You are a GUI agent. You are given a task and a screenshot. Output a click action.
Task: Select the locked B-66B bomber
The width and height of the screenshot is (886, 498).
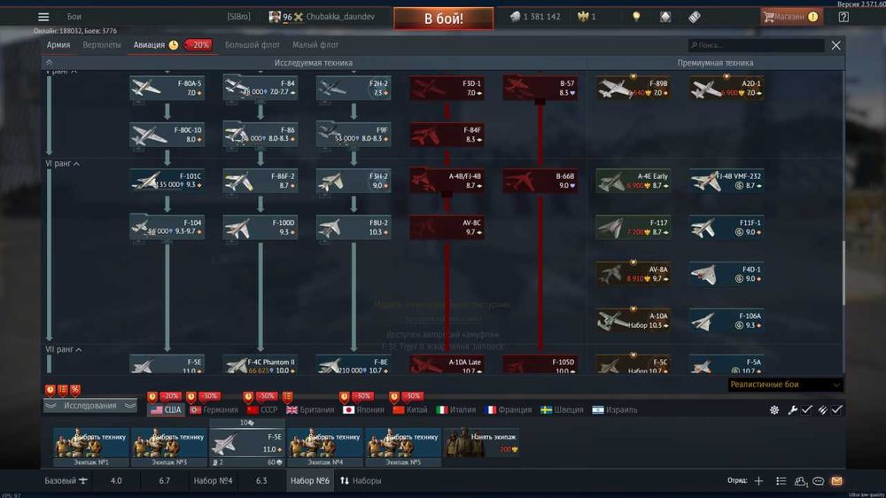click(x=540, y=181)
